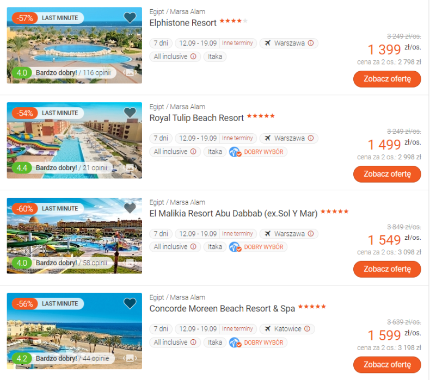This screenshot has width=430, height=380.
Task: Click Zobaczofertę button for 1 399 zł offer
Action: (x=387, y=79)
